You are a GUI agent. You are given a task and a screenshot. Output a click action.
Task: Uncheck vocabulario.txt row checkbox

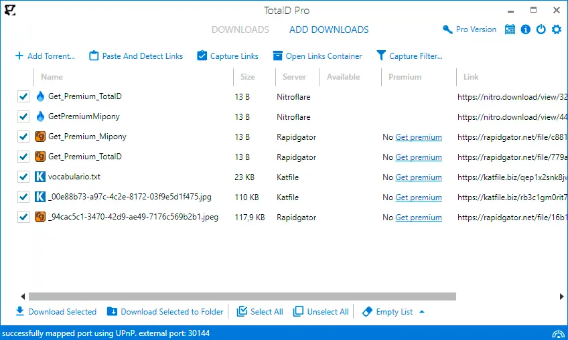[23, 177]
